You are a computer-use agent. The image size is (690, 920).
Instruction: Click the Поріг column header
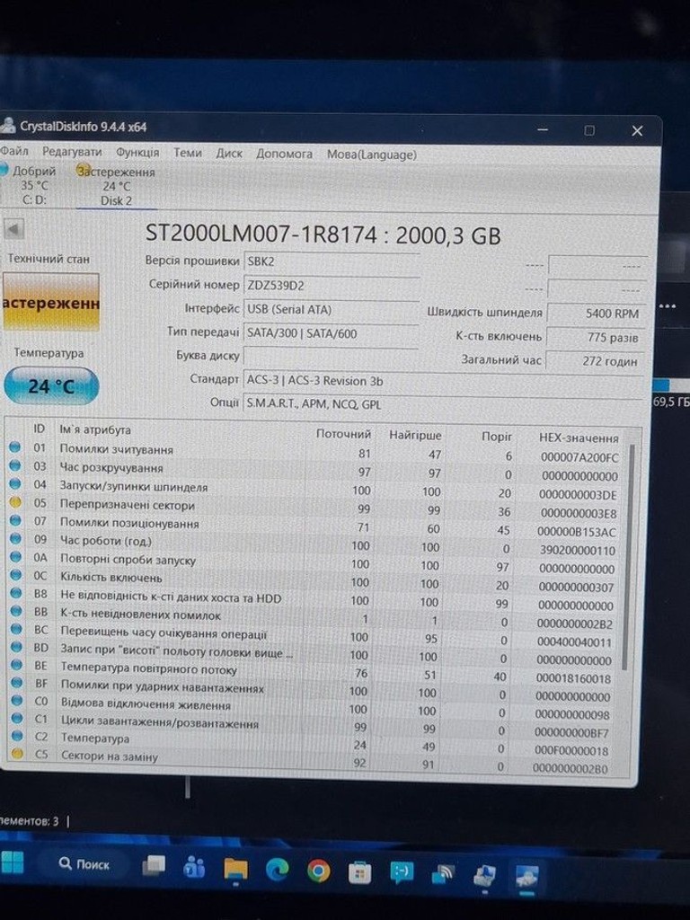click(x=496, y=437)
